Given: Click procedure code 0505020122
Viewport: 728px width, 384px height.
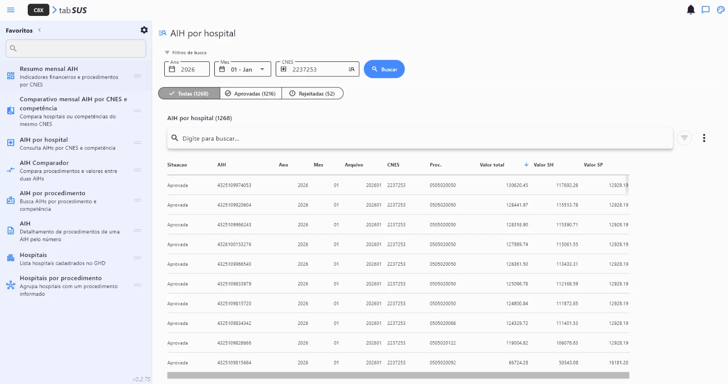Looking at the screenshot, I should click(x=443, y=343).
